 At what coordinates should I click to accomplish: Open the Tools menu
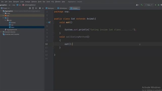click(x=48, y=2)
